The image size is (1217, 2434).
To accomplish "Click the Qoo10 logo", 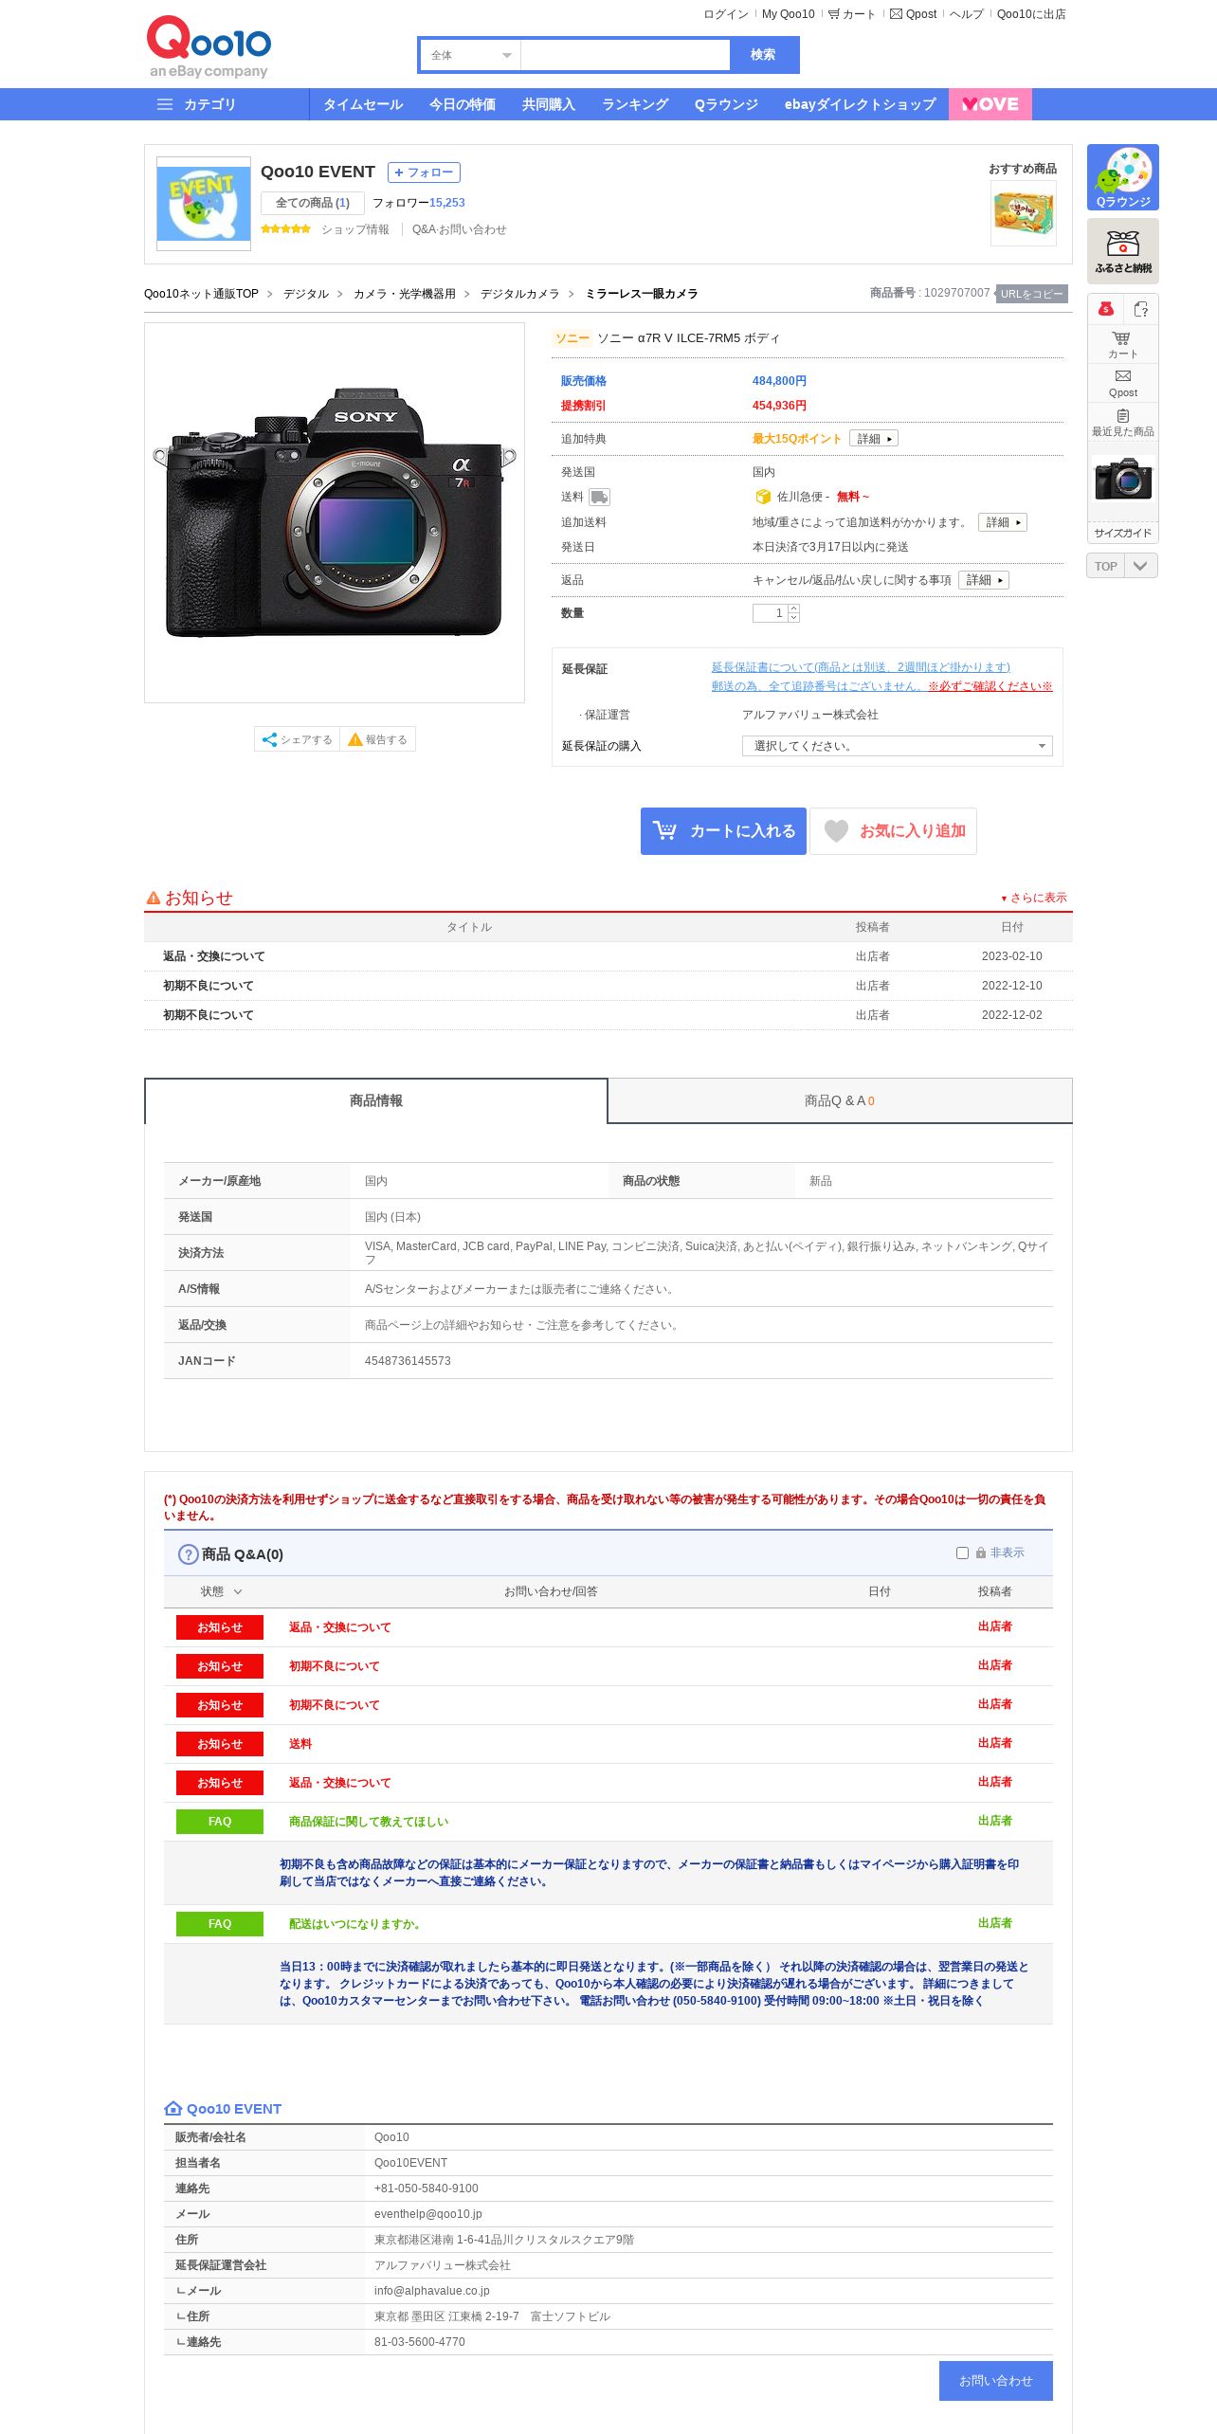I will point(209,46).
